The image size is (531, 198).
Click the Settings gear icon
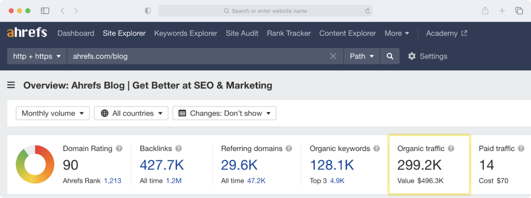tap(412, 56)
